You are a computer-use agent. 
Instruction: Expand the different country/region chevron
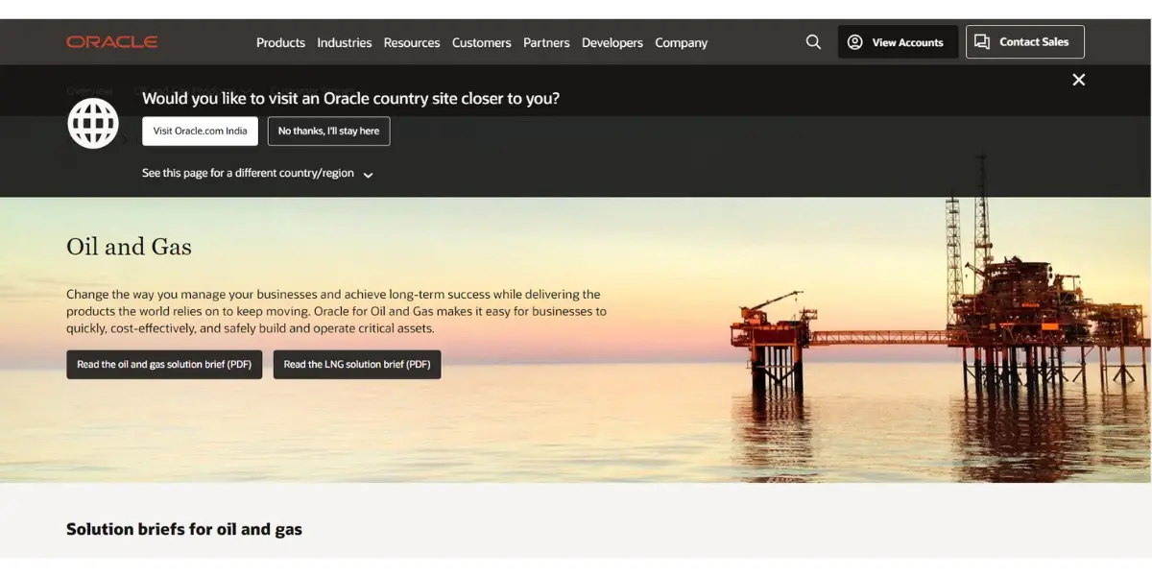coord(368,175)
